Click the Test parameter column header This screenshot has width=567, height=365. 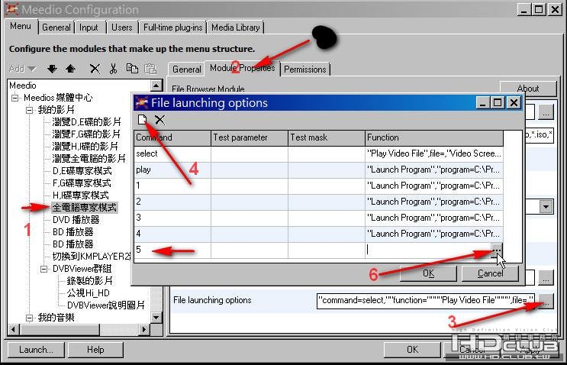pos(250,137)
